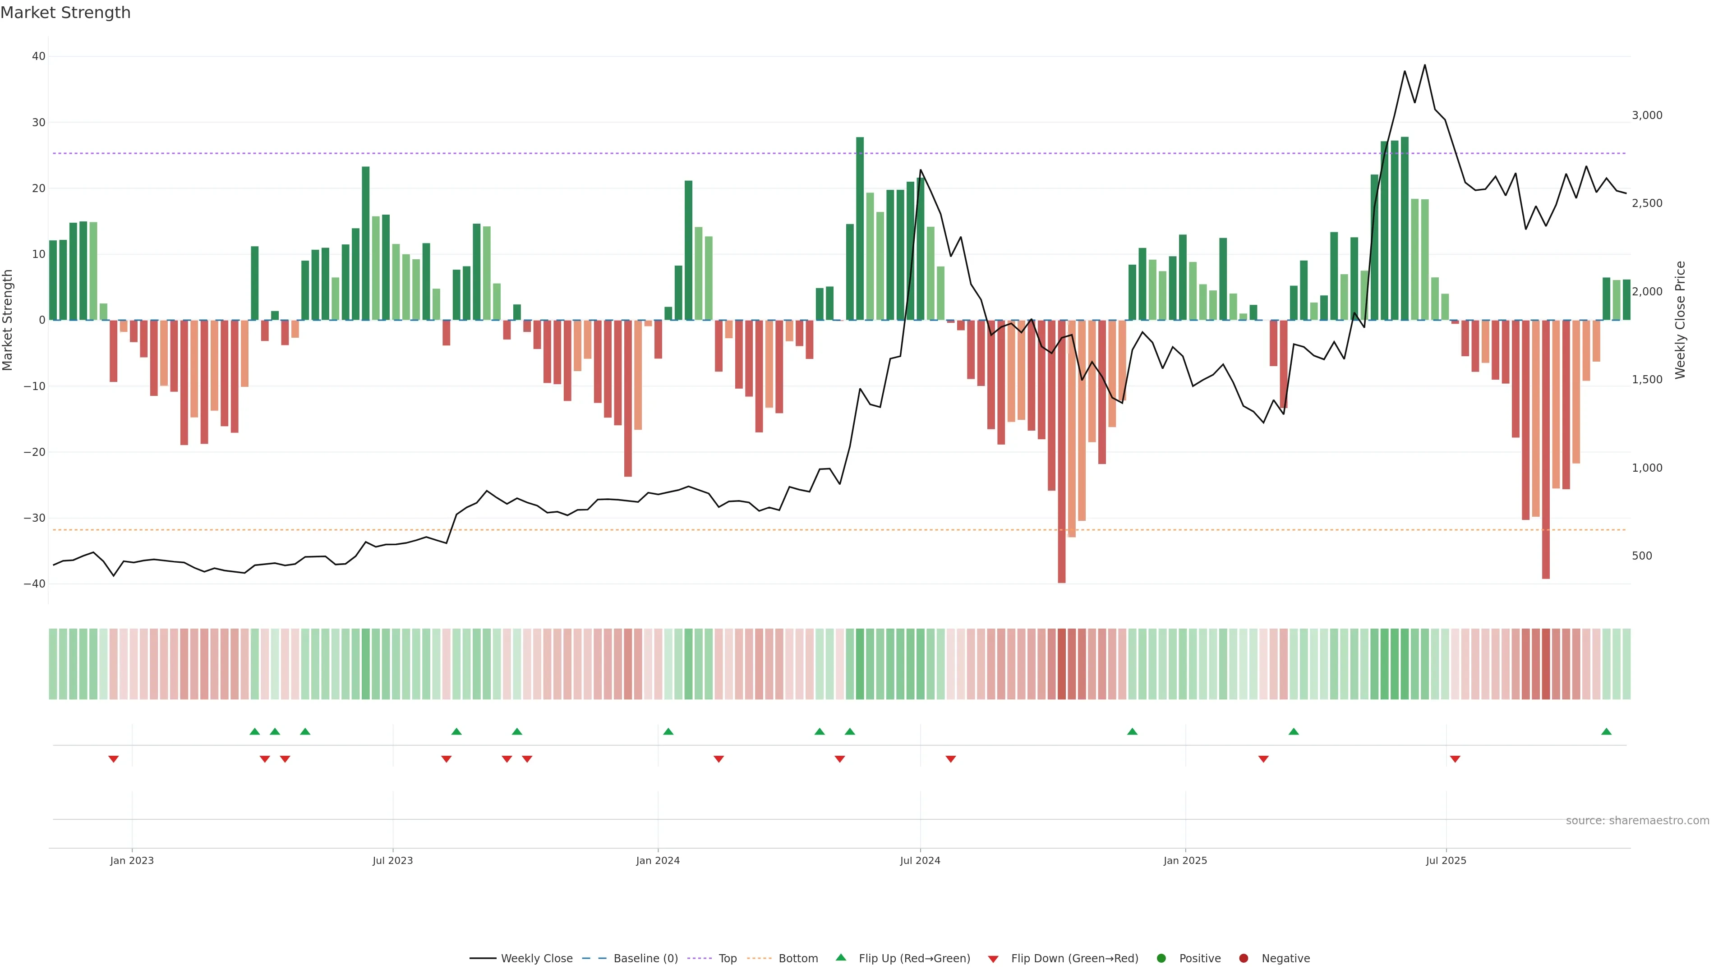The height and width of the screenshot is (974, 1732).
Task: Click the flip-up triangle just after Jan 2024
Action: 668,731
